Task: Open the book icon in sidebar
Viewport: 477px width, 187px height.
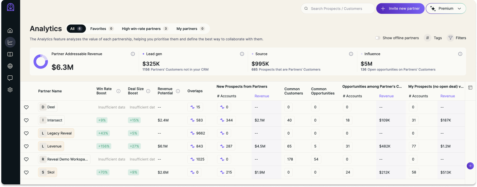Action: tap(10, 54)
